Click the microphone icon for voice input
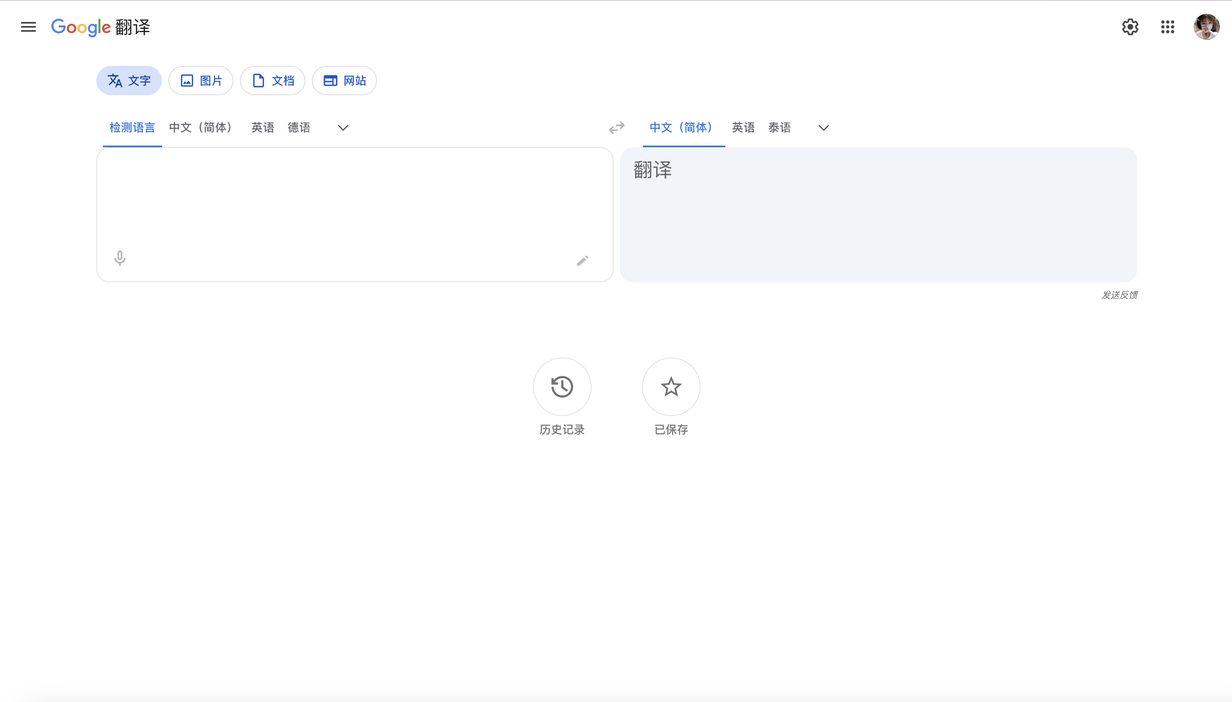Viewport: 1232px width, 702px height. coord(120,259)
